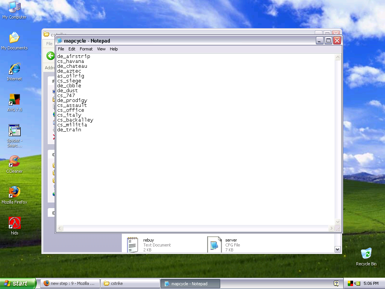
Task: Launch Mozilla Firefox from the desktop
Action: pos(14,192)
